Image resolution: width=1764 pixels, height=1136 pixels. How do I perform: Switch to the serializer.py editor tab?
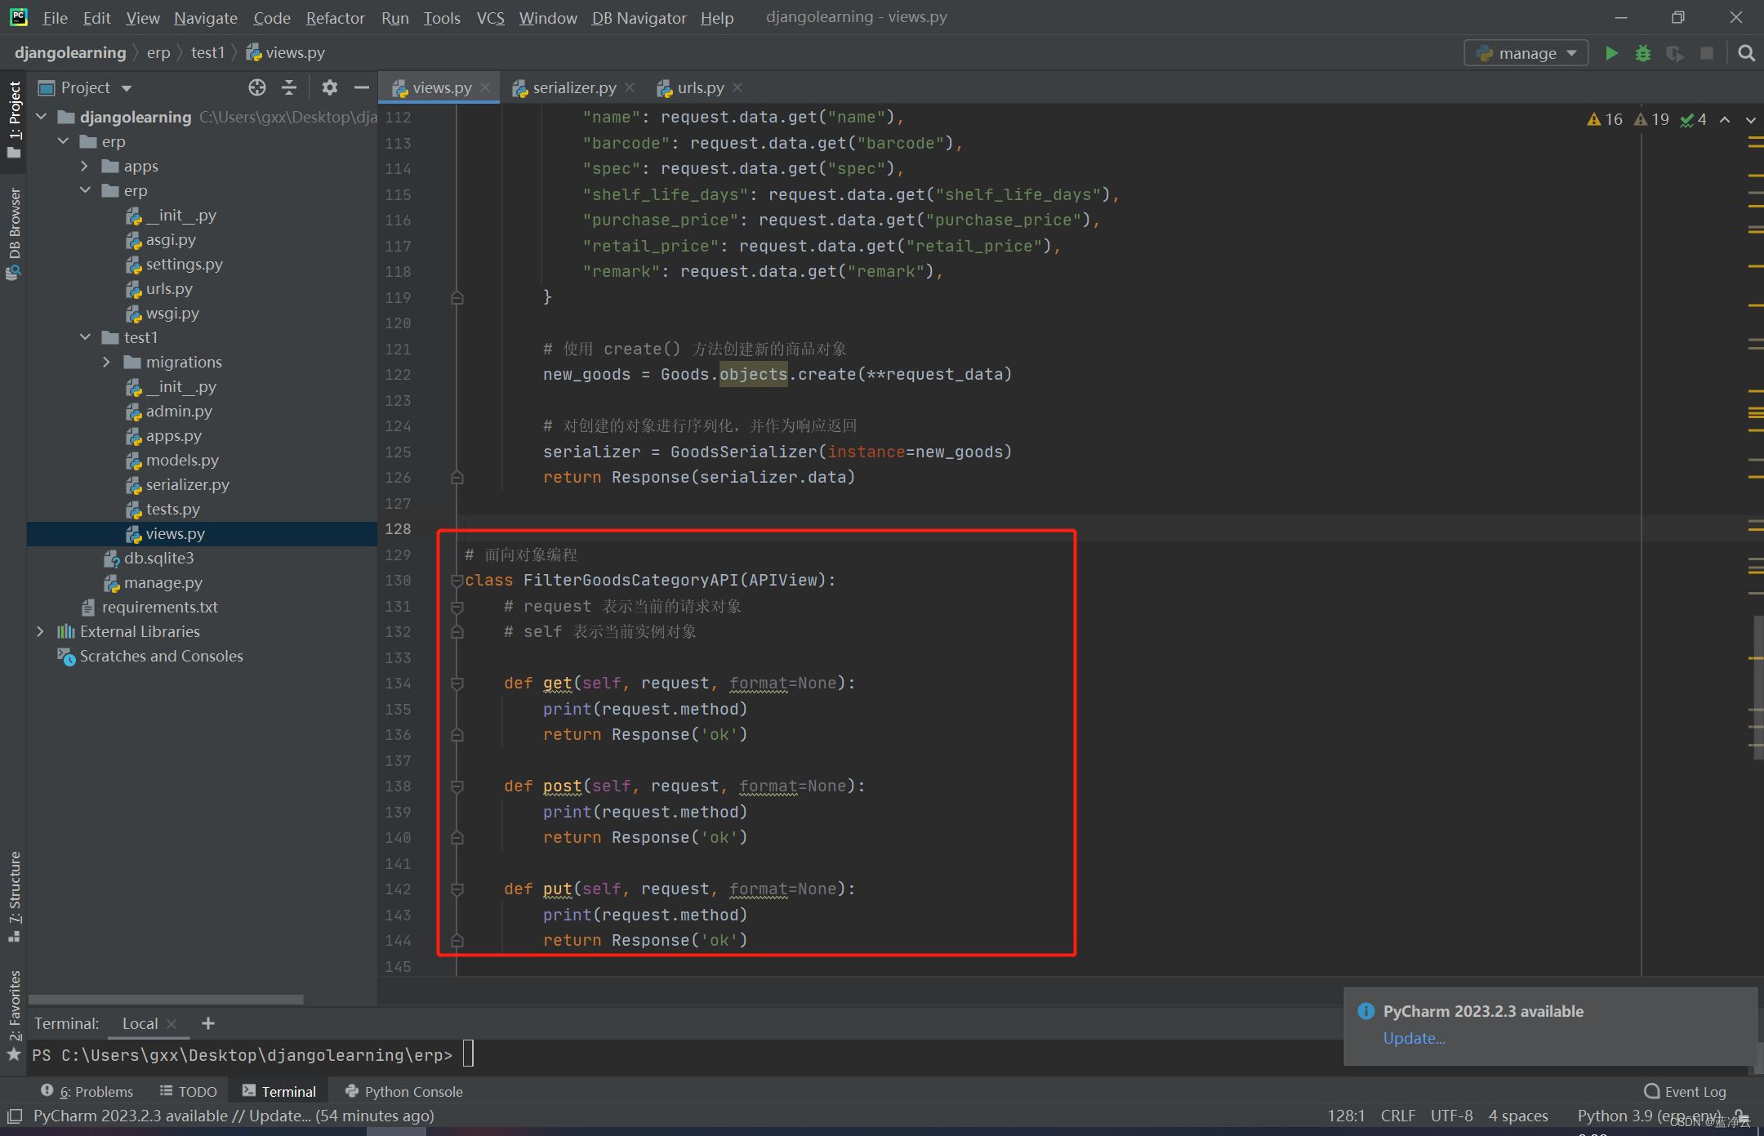pos(573,87)
